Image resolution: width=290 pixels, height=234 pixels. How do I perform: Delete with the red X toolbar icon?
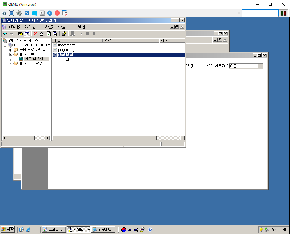pyautogui.click(x=35, y=34)
